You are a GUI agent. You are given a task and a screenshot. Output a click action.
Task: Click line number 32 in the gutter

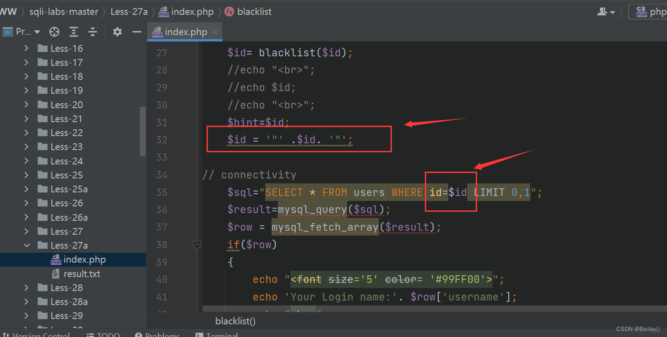pos(161,140)
